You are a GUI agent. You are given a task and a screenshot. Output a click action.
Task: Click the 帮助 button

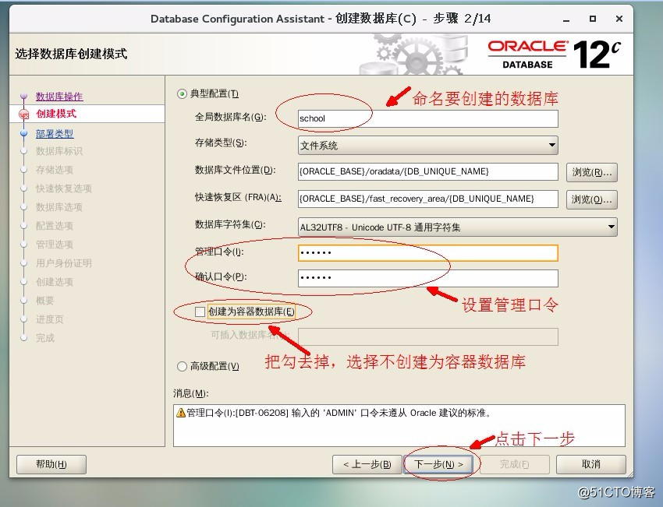click(51, 464)
